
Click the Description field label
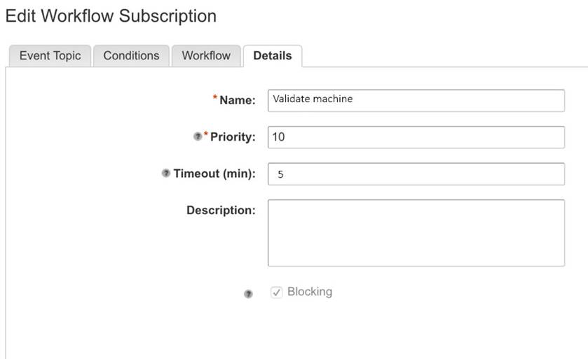221,210
